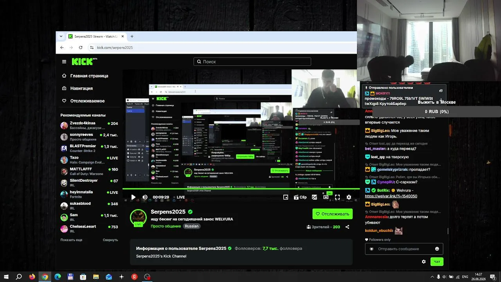Open heyimnatalia recommended channel
The image size is (501, 282).
point(89,194)
